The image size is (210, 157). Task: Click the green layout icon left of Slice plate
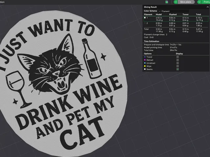(167, 2)
